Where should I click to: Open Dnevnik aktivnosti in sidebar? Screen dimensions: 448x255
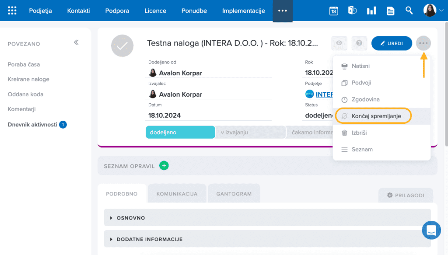pos(32,125)
